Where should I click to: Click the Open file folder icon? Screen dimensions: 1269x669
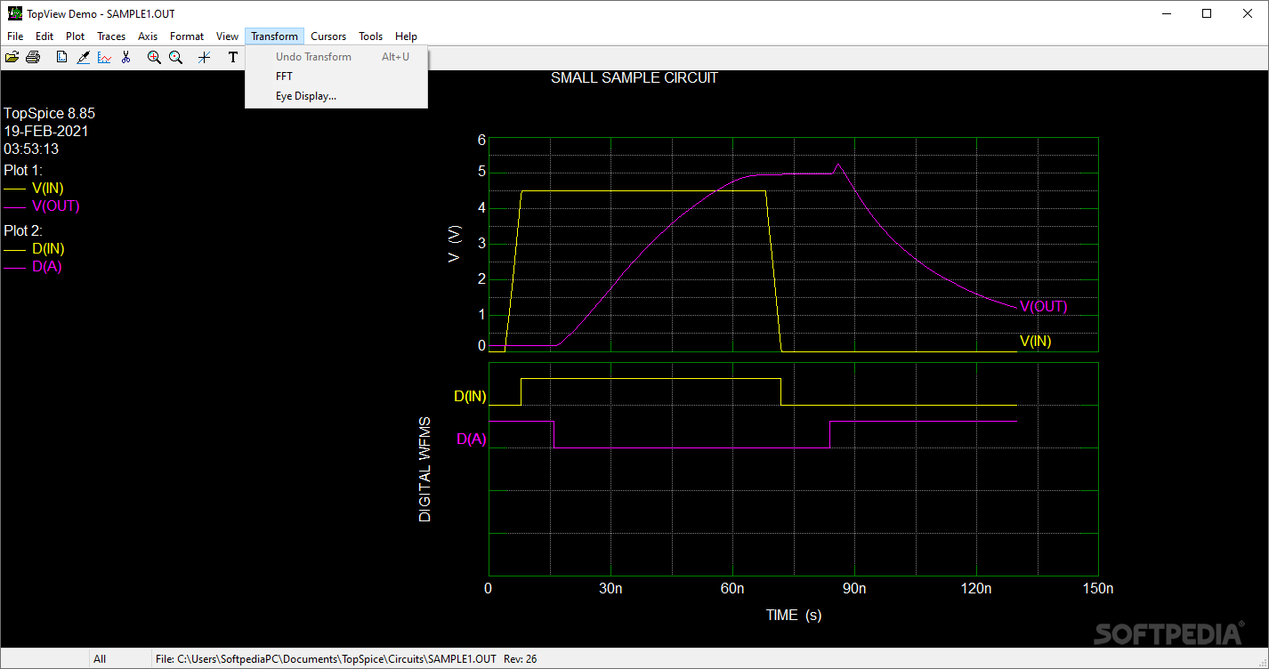point(12,57)
